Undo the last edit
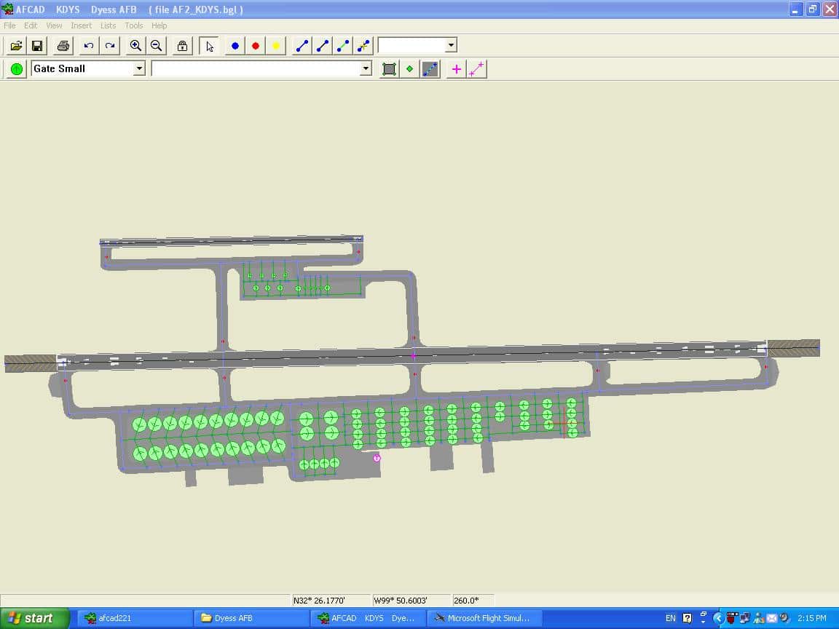This screenshot has height=629, width=839. coord(89,46)
